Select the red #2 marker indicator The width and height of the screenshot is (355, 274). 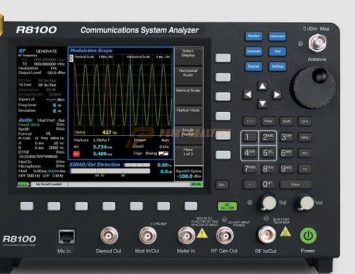coord(76,154)
